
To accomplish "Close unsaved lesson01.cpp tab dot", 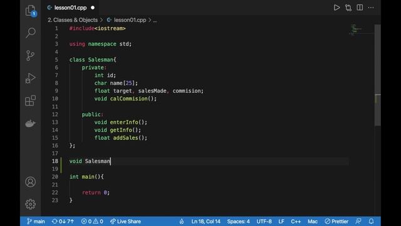I will tap(93, 8).
